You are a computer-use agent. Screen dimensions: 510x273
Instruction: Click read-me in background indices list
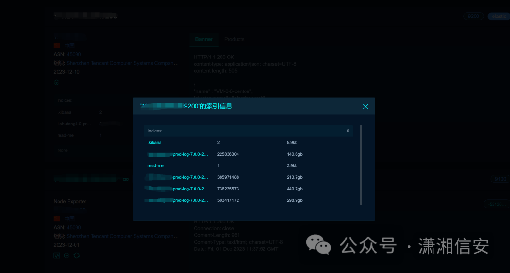coord(65,135)
